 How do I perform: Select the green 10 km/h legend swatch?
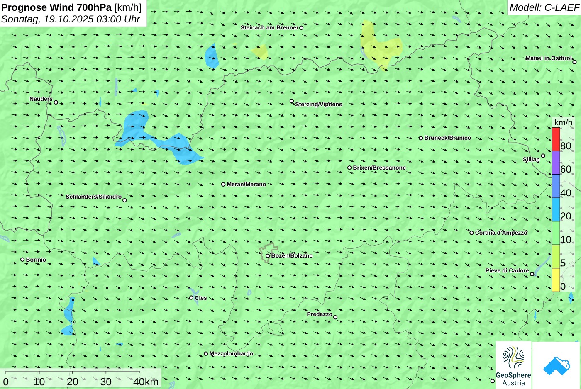pos(556,233)
